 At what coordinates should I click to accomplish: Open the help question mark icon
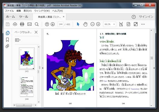[x=134, y=17]
